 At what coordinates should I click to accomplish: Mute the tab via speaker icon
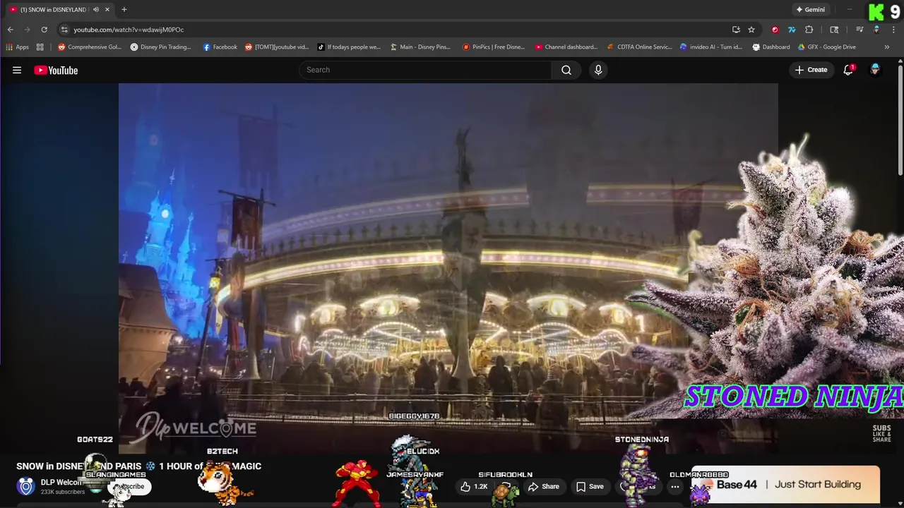click(95, 10)
